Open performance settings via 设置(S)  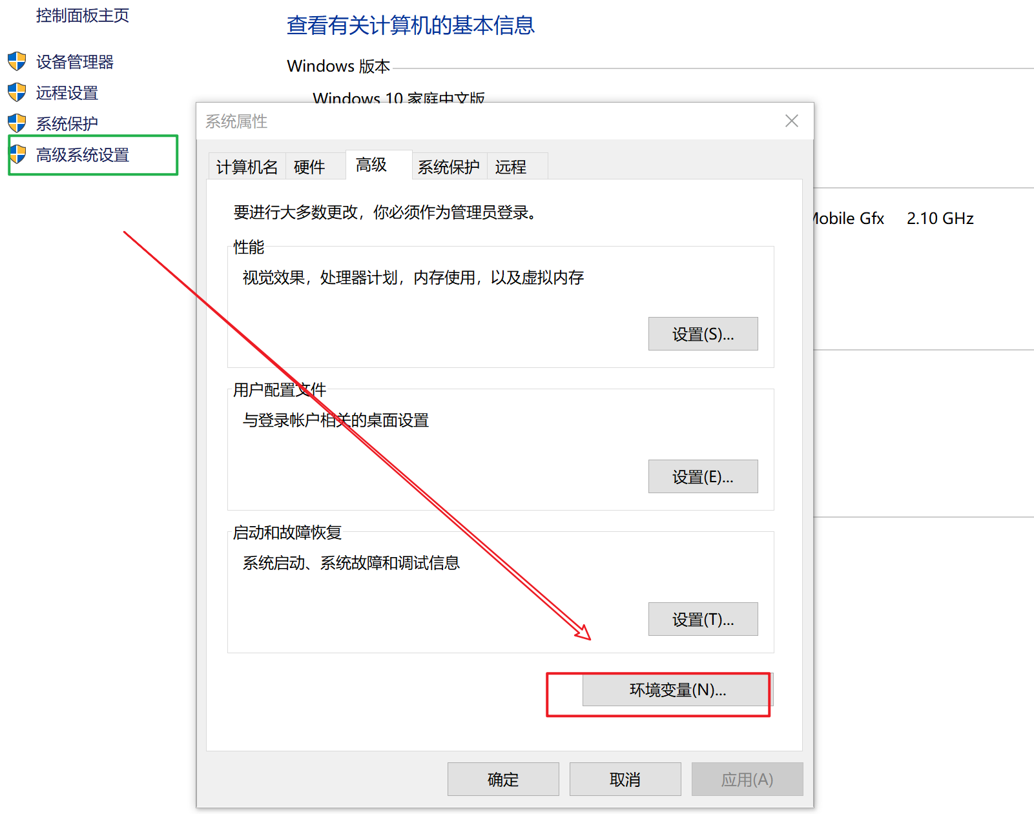coord(703,334)
